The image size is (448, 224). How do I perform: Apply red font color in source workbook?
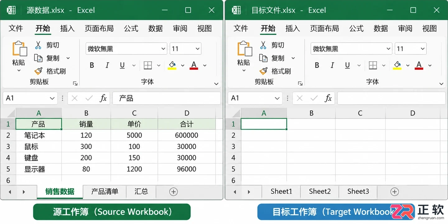pyautogui.click(x=194, y=65)
